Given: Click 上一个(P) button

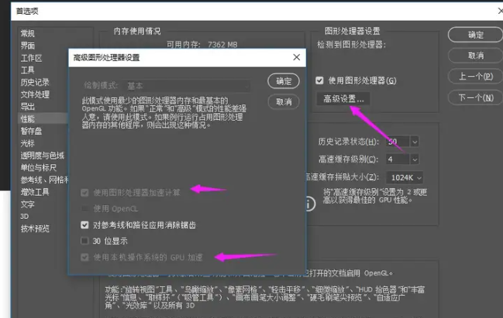Looking at the screenshot, I should [476, 77].
